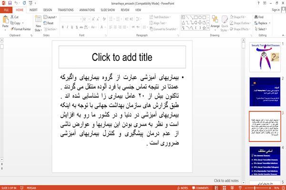This screenshot has height=190, width=286.
Task: Open the Change Case dropdown
Action: [93, 27]
